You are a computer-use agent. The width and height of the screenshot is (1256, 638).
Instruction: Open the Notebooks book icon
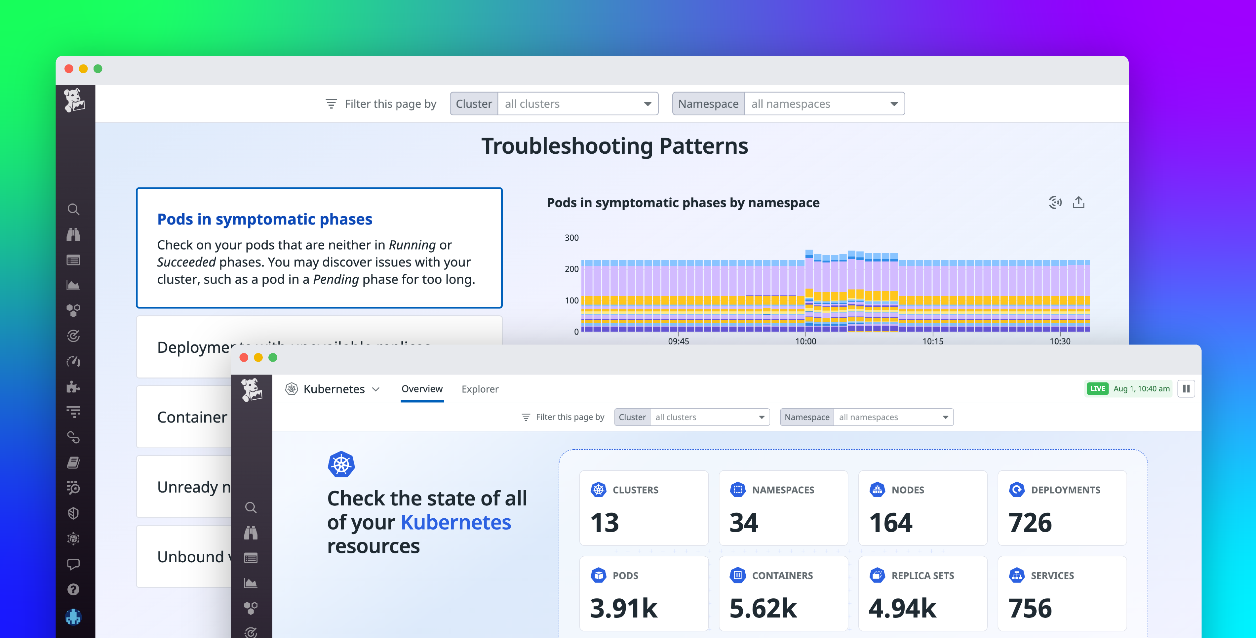pyautogui.click(x=74, y=462)
